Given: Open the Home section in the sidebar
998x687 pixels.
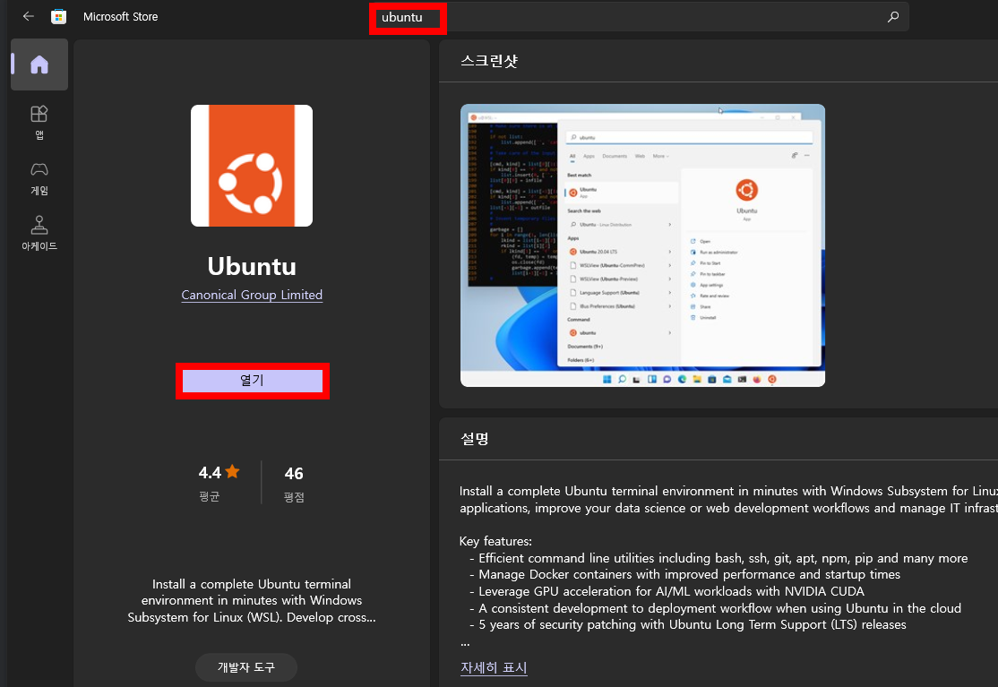Looking at the screenshot, I should pos(39,64).
